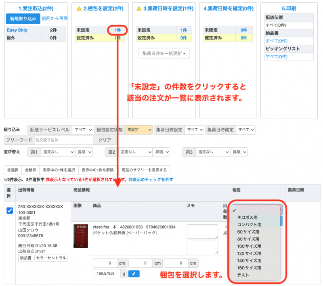This screenshot has width=323, height=286.
Task: Click ピッキングリスト すべて(0件) link
Action: click(277, 56)
